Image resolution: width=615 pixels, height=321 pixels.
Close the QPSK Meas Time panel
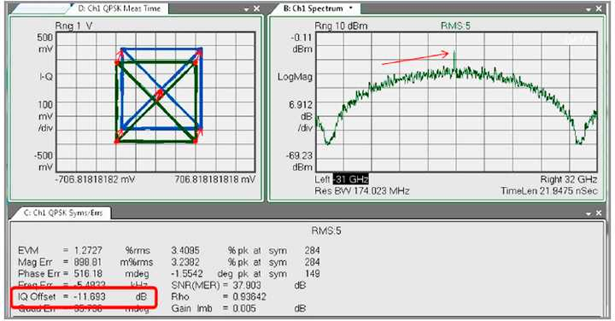[x=256, y=9]
